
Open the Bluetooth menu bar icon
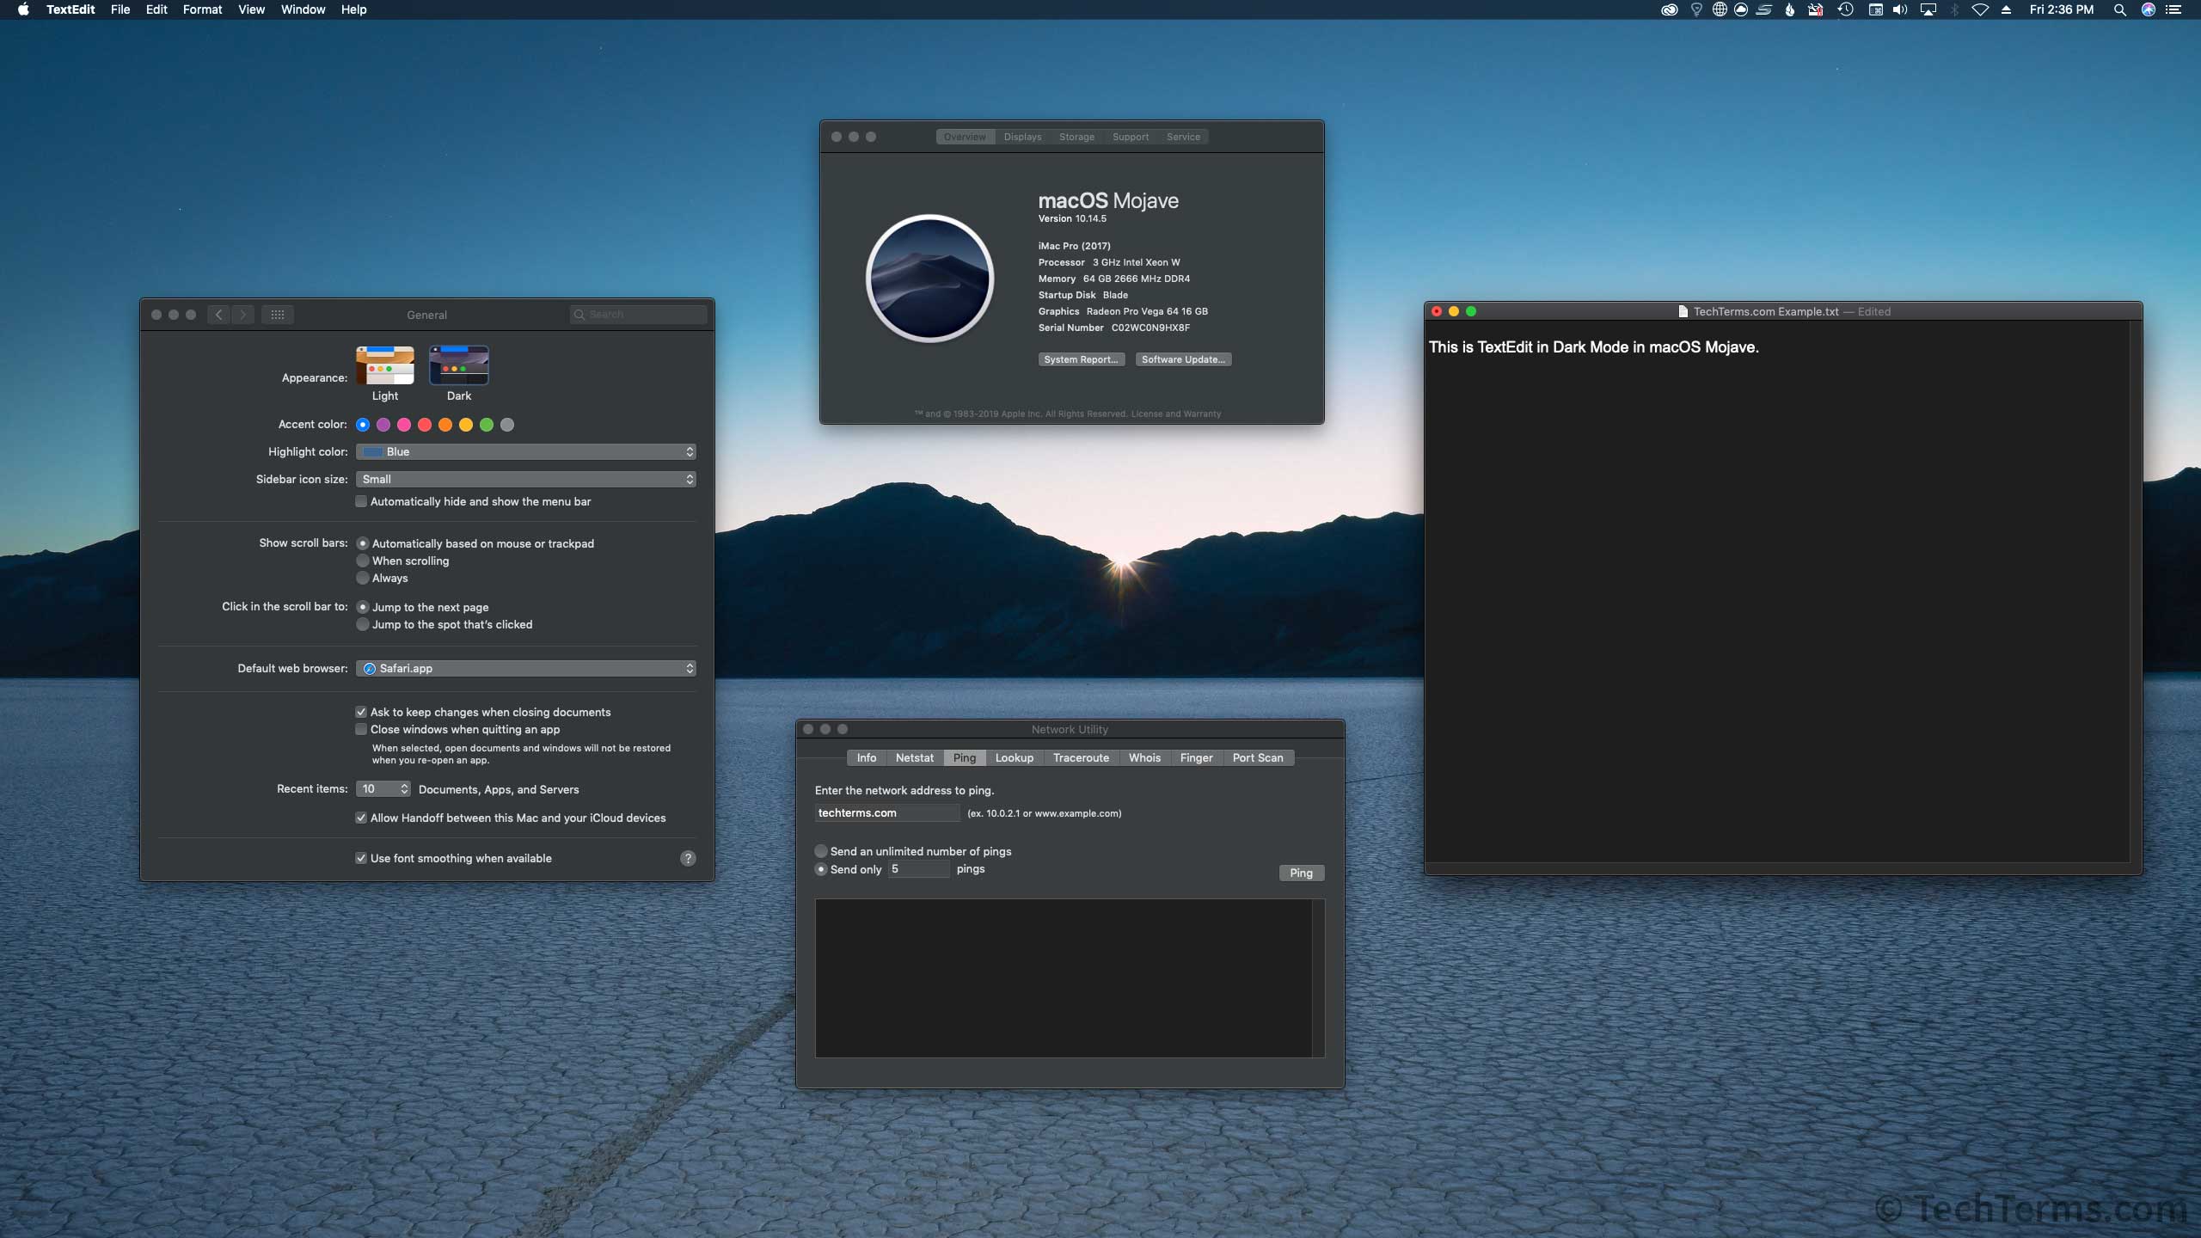(1954, 9)
